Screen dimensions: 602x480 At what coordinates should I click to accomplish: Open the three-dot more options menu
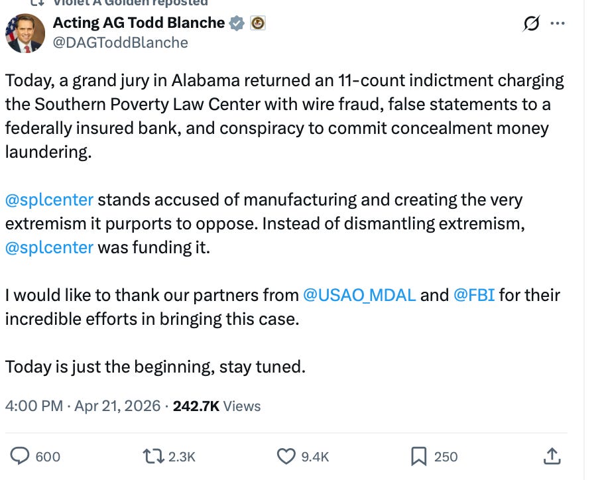coord(558,24)
